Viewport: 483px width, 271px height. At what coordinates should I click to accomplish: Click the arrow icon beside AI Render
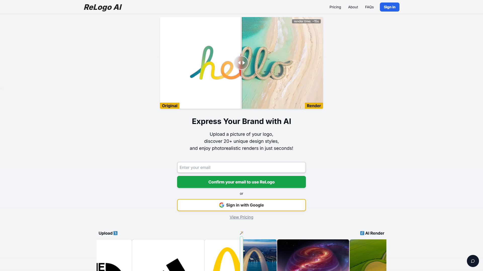pyautogui.click(x=362, y=233)
